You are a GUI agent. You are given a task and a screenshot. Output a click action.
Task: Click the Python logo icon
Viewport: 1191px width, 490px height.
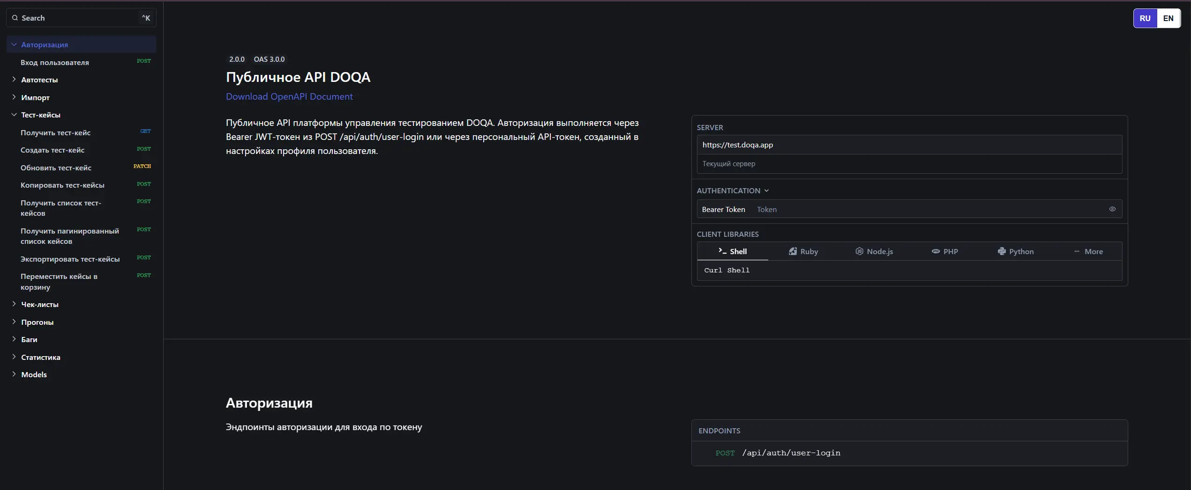[1002, 251]
